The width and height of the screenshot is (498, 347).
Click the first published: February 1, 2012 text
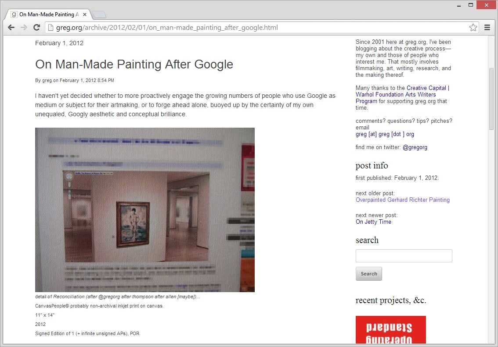click(x=397, y=178)
